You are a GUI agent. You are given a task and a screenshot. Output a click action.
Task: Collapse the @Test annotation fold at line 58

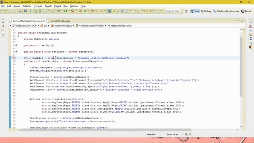[17, 58]
